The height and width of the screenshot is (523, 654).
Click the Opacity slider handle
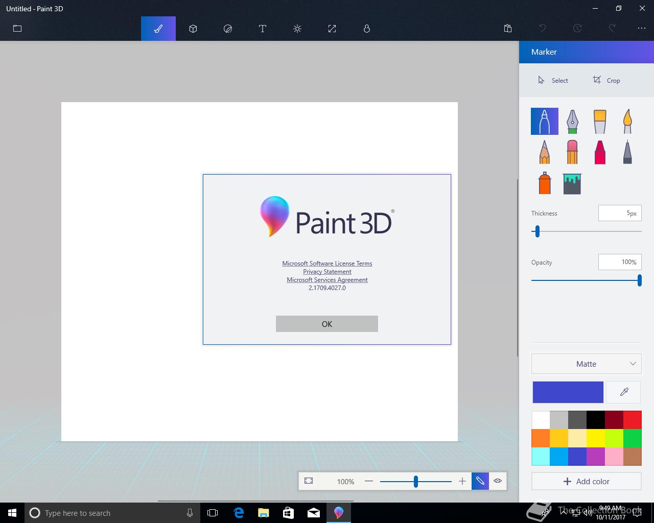tap(639, 280)
